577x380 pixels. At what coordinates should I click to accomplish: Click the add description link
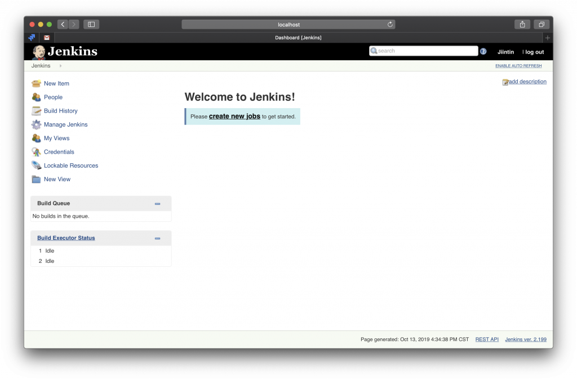527,82
